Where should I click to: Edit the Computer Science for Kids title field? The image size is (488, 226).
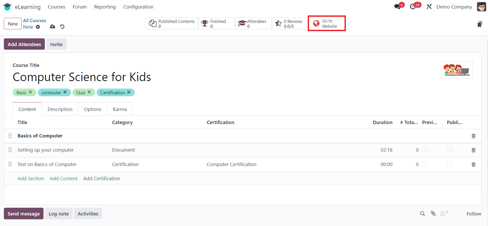(82, 77)
